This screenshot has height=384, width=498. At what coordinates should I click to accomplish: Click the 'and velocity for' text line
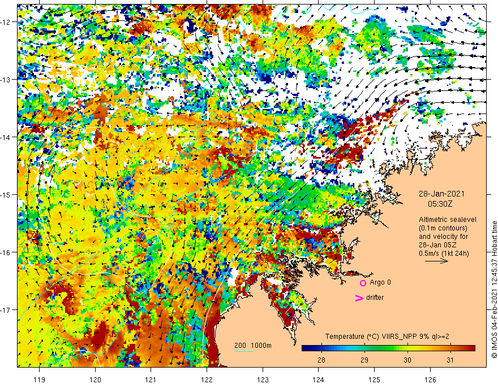[x=443, y=237]
